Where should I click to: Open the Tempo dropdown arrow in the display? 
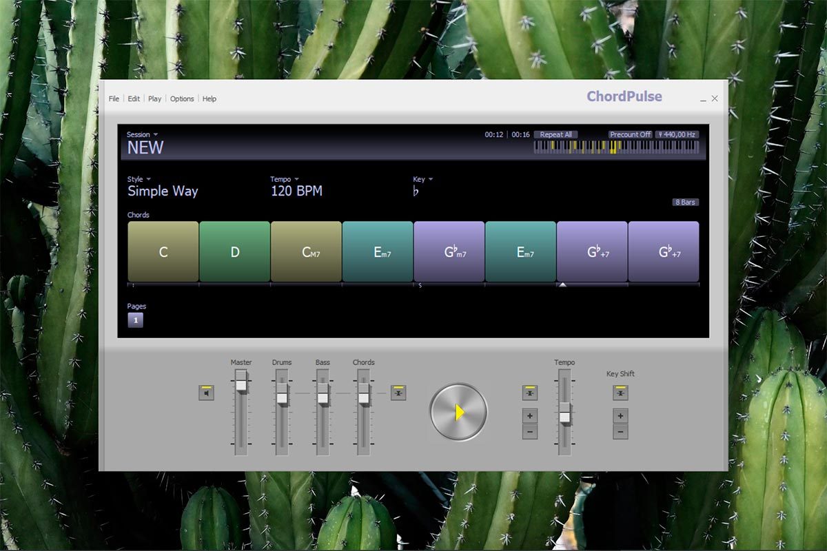[x=296, y=180]
